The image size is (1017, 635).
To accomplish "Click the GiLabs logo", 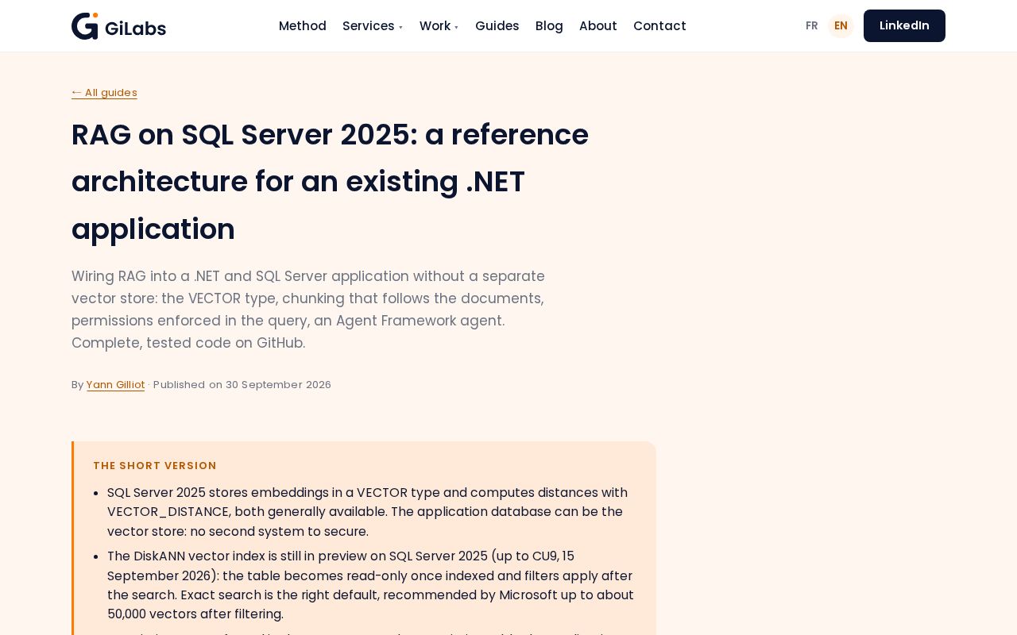I will pos(118,26).
